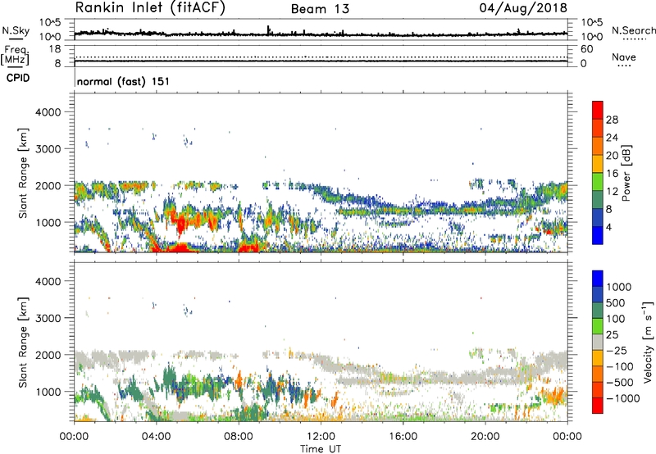Click the "Rankin Inlet (fitACF)" plot title
This screenshot has width=656, height=454.
pyautogui.click(x=150, y=8)
